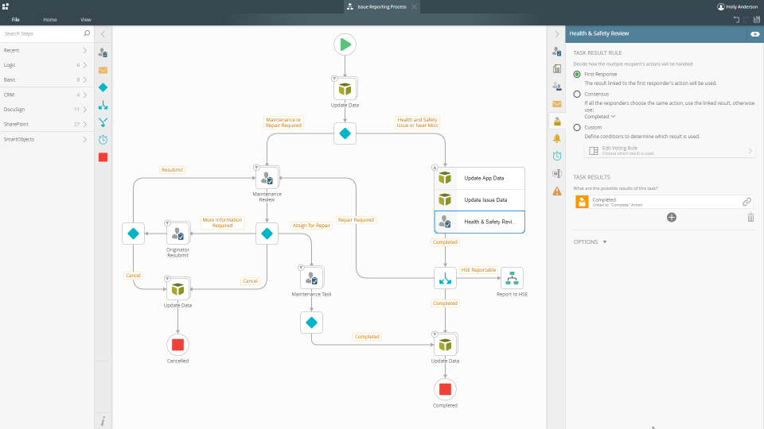This screenshot has width=764, height=429.
Task: Pick the merge icon in favorites bar
Action: tap(103, 122)
